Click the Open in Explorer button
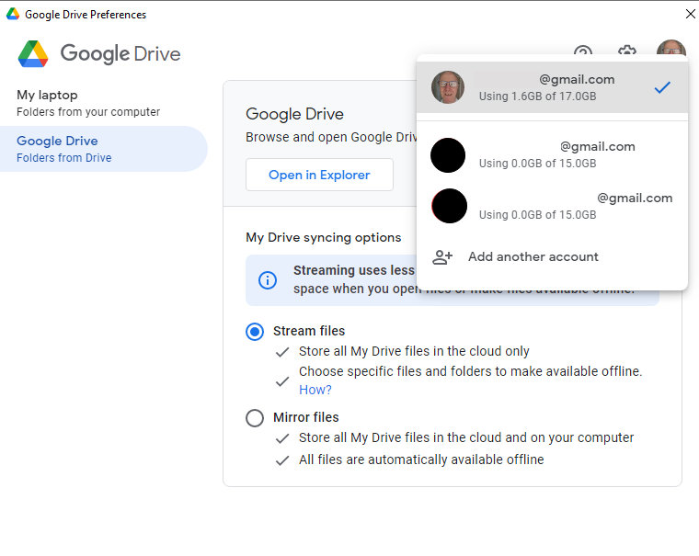699x556 pixels. (x=319, y=175)
